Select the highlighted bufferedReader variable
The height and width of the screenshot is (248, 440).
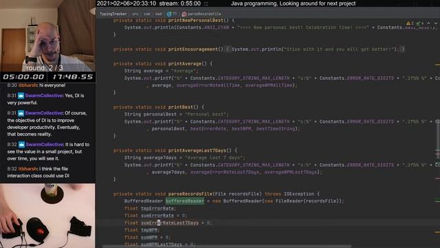(185, 201)
